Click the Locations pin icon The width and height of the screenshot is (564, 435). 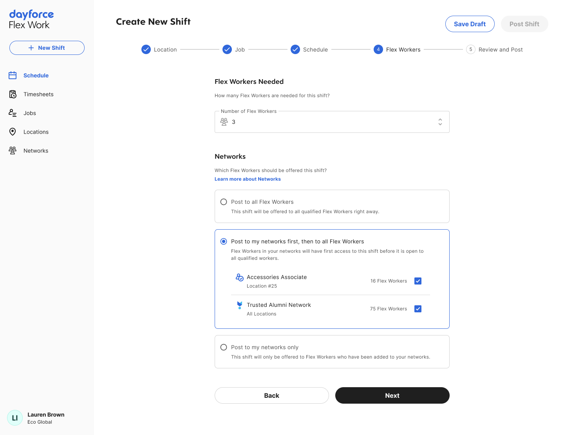(x=13, y=132)
